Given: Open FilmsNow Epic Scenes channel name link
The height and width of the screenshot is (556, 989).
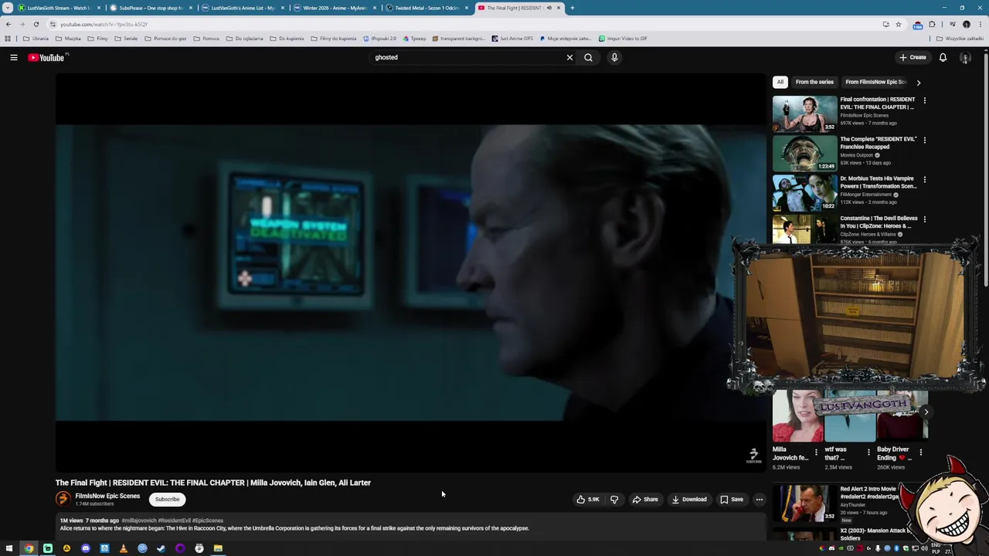Looking at the screenshot, I should (107, 496).
